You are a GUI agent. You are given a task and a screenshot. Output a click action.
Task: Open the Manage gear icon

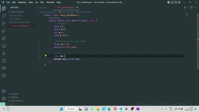click(x=4, y=99)
